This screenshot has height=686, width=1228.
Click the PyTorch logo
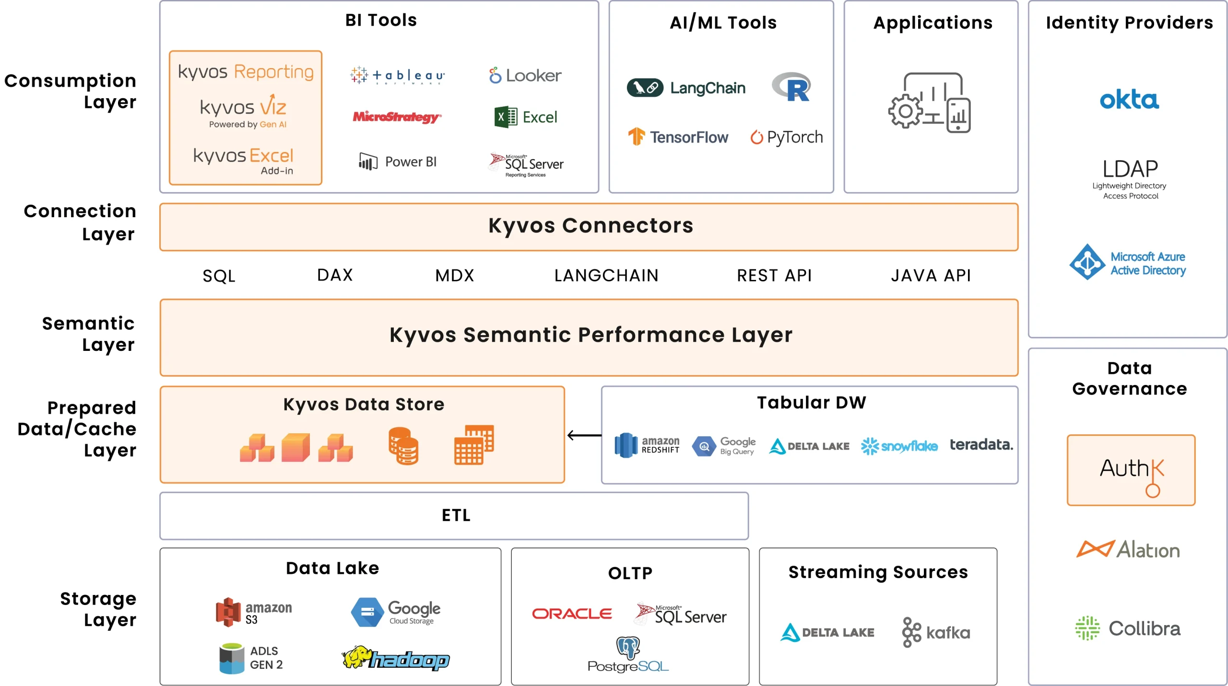786,137
